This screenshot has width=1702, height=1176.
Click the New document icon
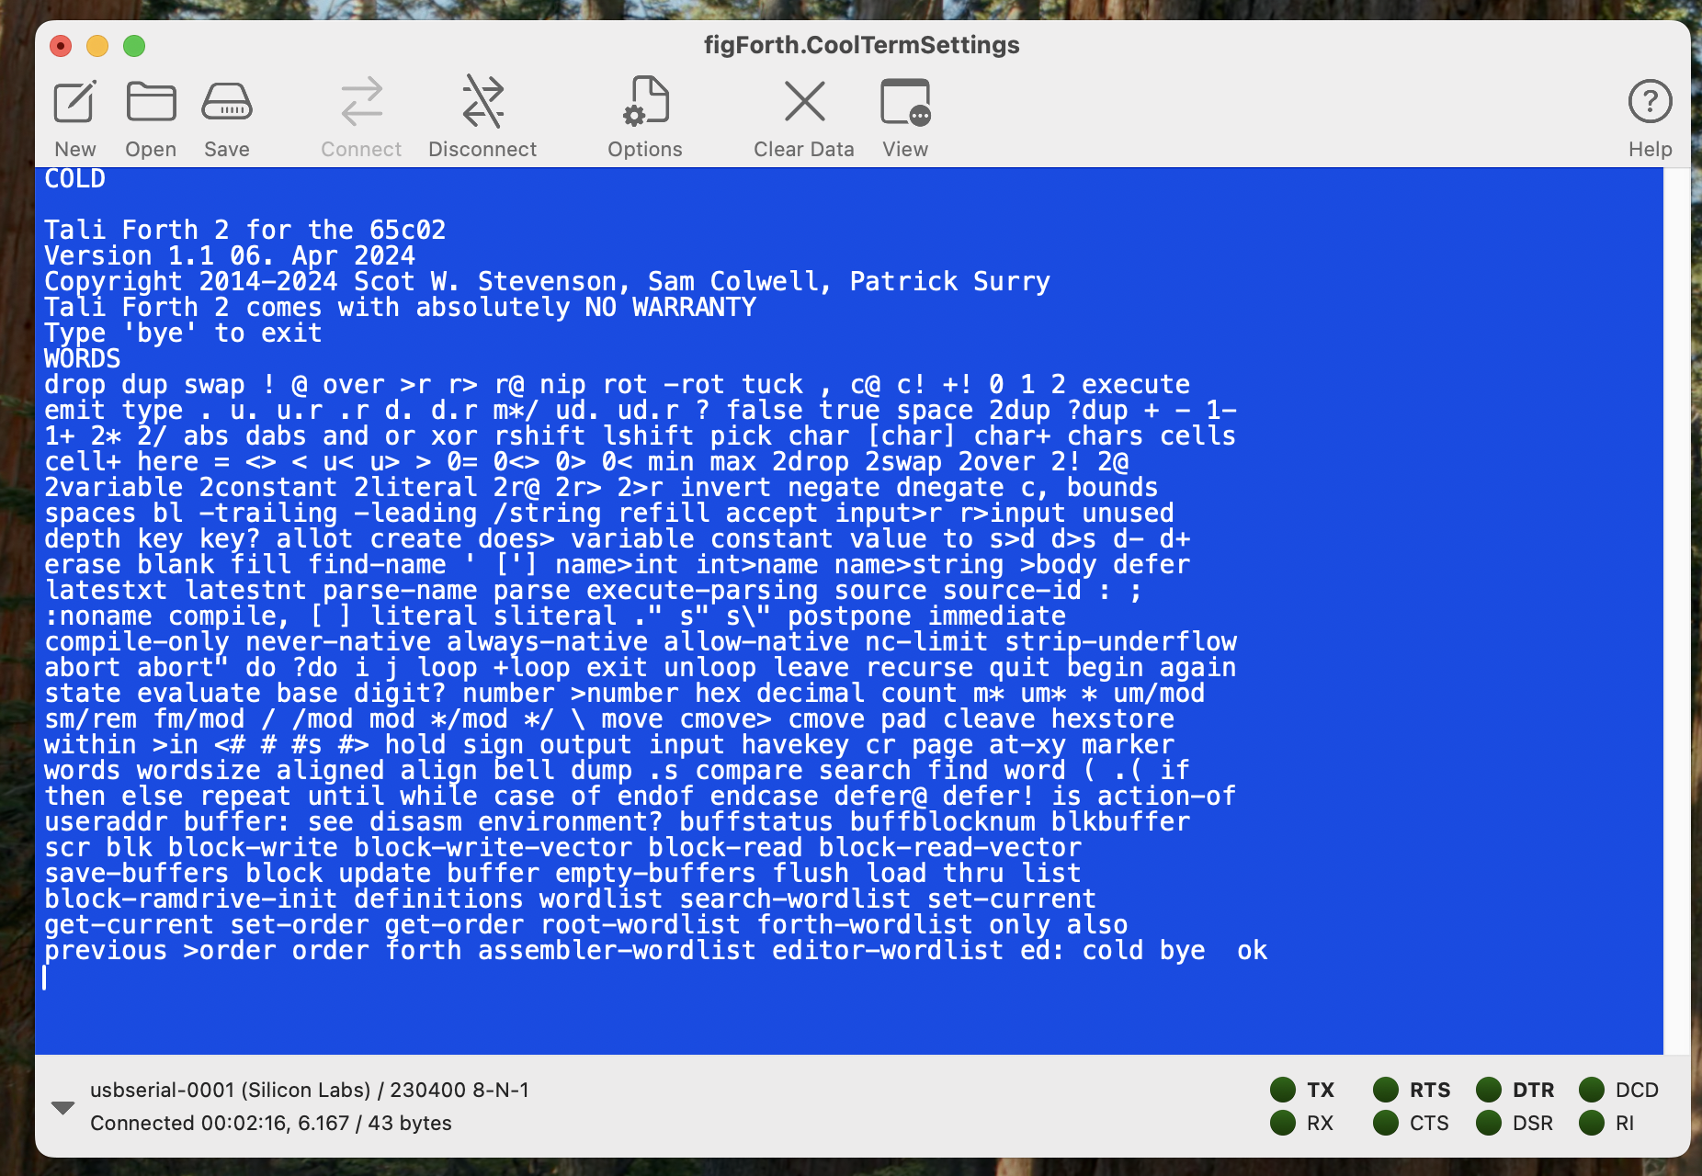[x=74, y=102]
